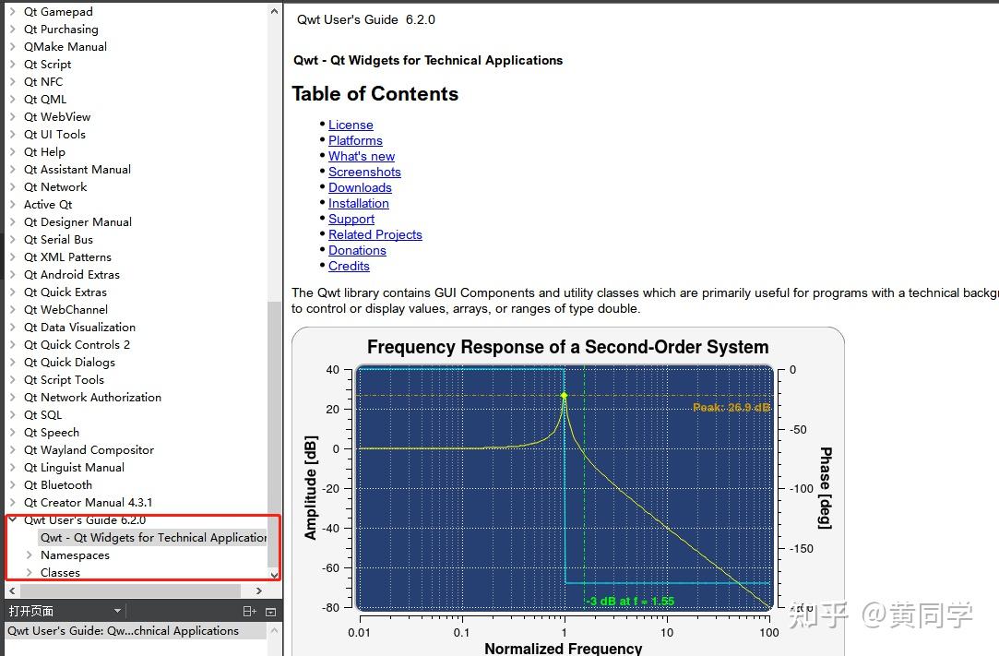This screenshot has width=999, height=656.
Task: Follow the Installation link
Action: point(359,203)
